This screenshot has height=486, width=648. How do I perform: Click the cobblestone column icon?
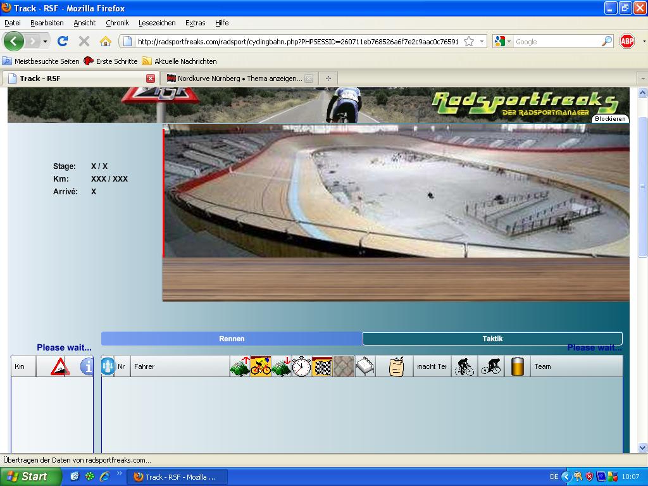pyautogui.click(x=344, y=366)
